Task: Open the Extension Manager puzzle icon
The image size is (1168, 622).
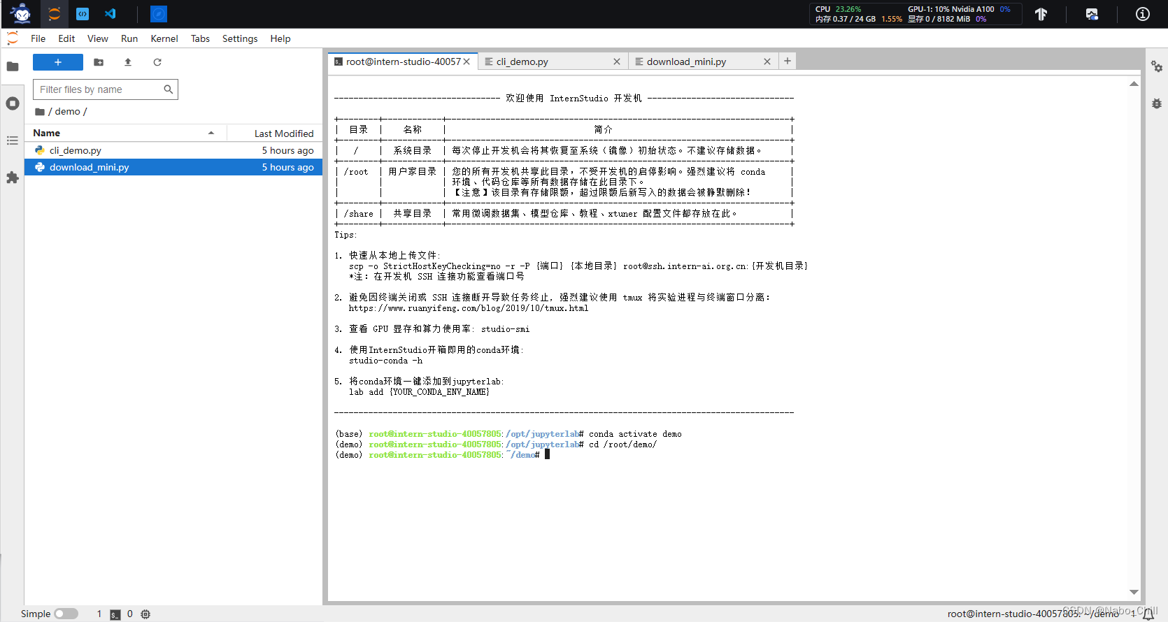Action: coord(13,178)
